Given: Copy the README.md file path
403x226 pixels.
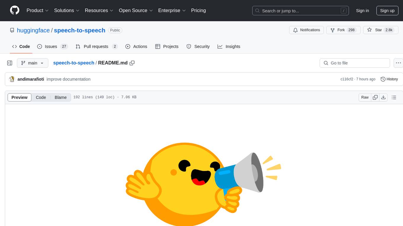Looking at the screenshot, I should tap(132, 63).
